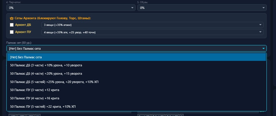Pick '50 Палмас ПУ (3 части) +12 крита'

coord(136,90)
